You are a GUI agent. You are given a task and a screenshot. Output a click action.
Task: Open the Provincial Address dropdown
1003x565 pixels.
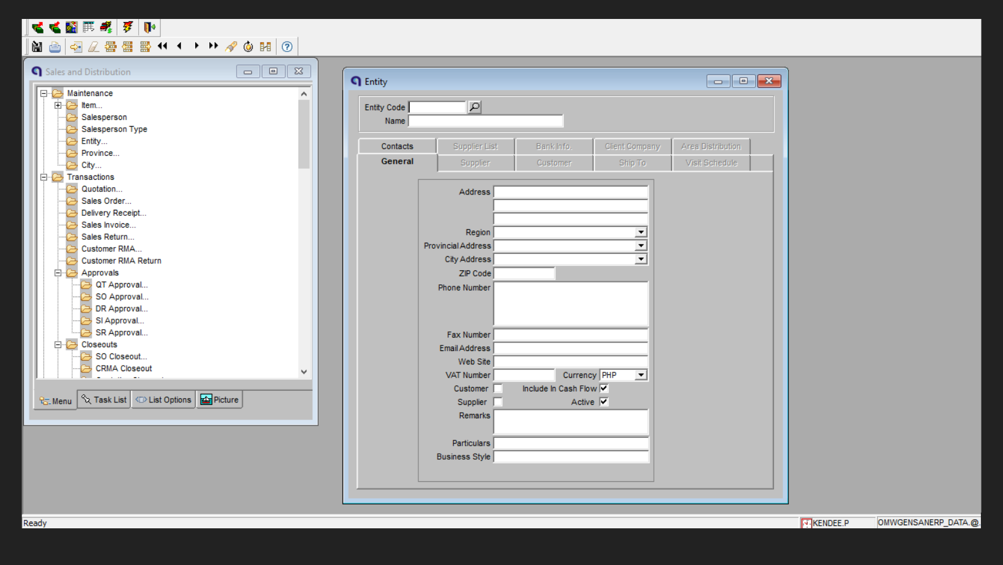click(x=641, y=246)
